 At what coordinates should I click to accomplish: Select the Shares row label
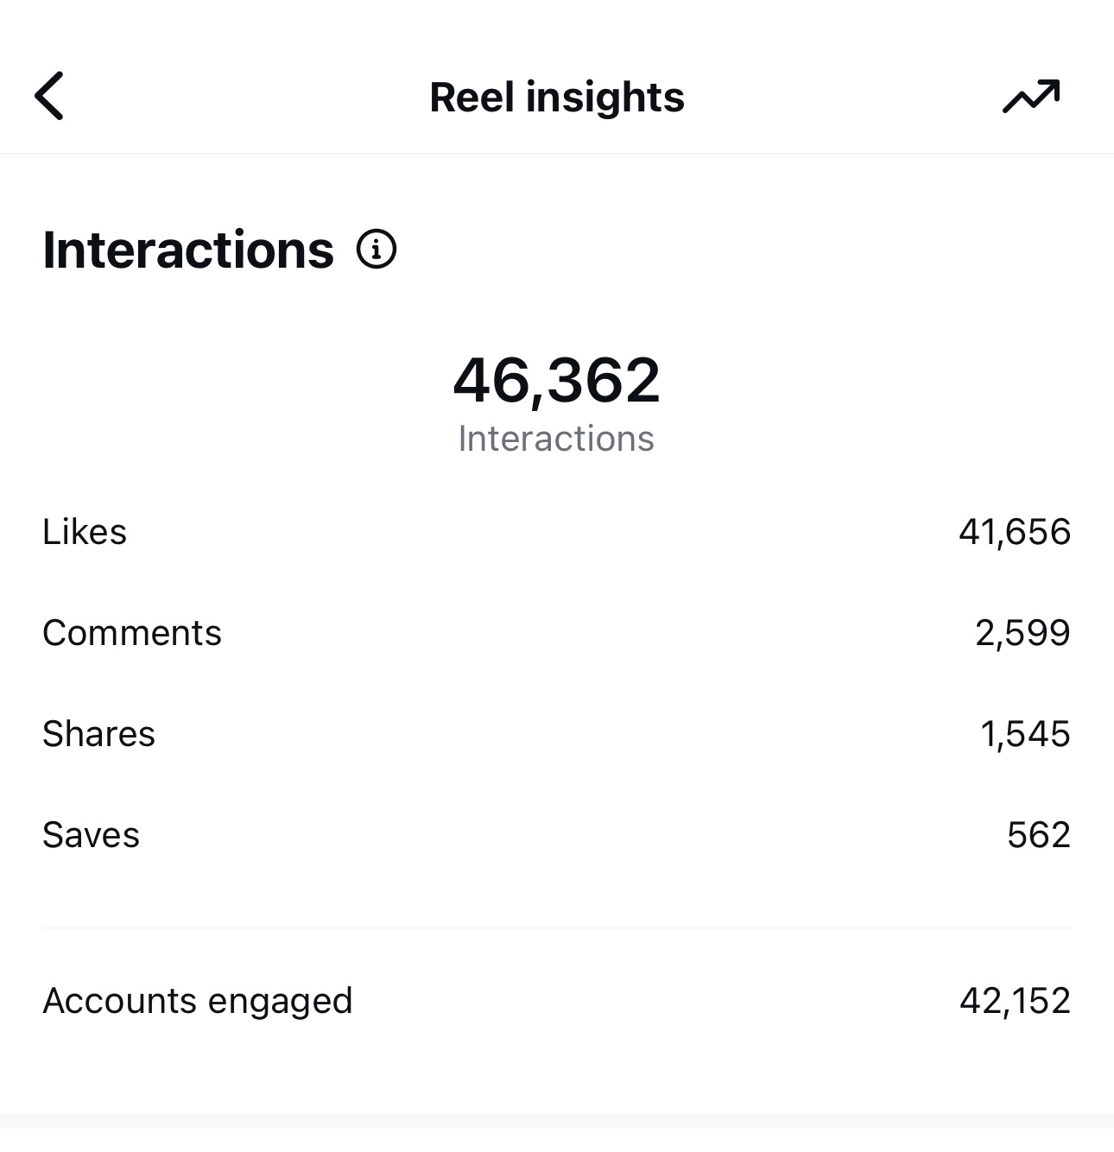(x=98, y=734)
